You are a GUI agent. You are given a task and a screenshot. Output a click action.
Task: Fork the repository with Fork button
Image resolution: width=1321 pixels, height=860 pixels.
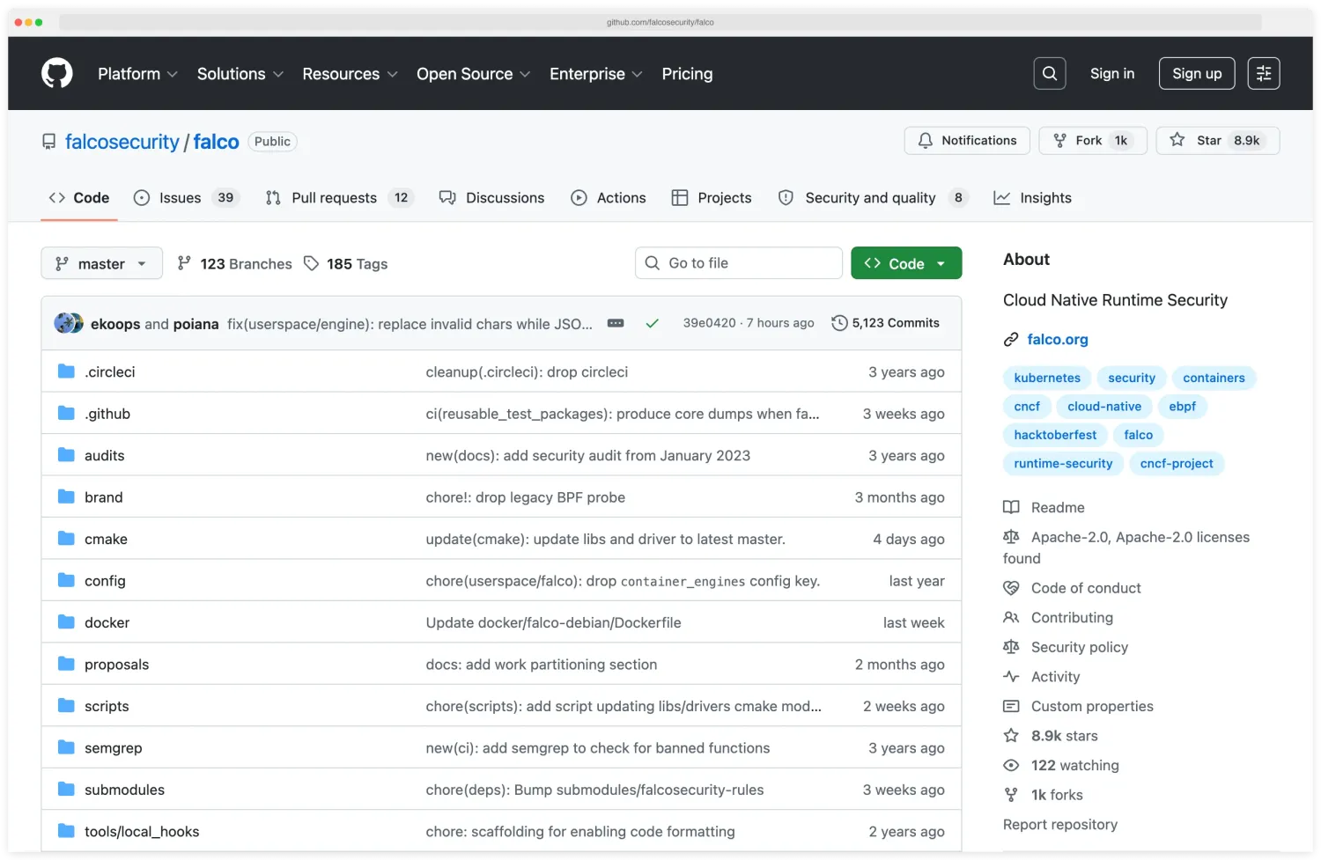[x=1093, y=141]
